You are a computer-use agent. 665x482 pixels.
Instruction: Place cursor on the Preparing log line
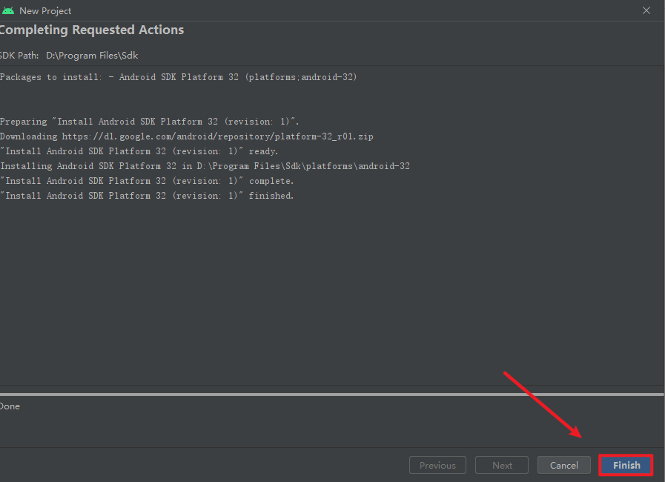(x=149, y=122)
